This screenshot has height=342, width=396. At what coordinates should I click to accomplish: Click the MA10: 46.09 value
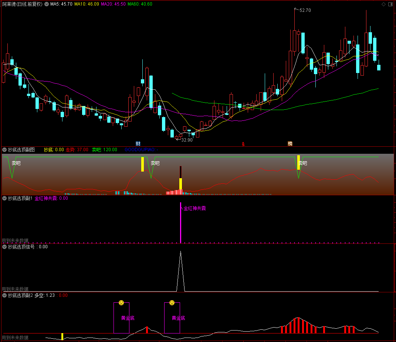(87, 4)
